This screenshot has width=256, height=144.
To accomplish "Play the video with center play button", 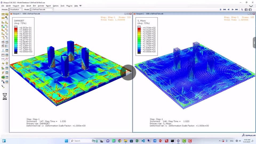I will pos(128,72).
